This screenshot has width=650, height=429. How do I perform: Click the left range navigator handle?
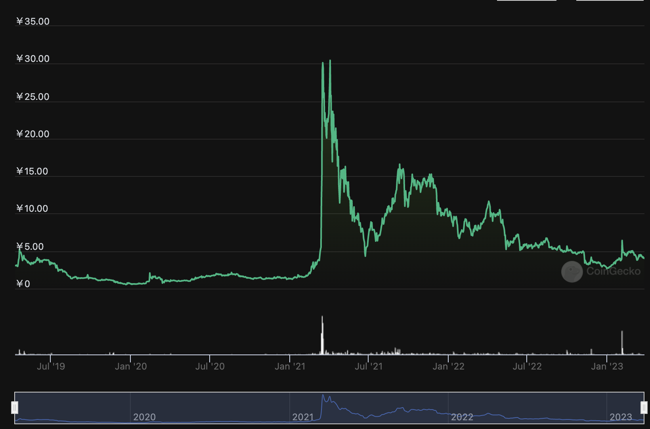pos(15,407)
